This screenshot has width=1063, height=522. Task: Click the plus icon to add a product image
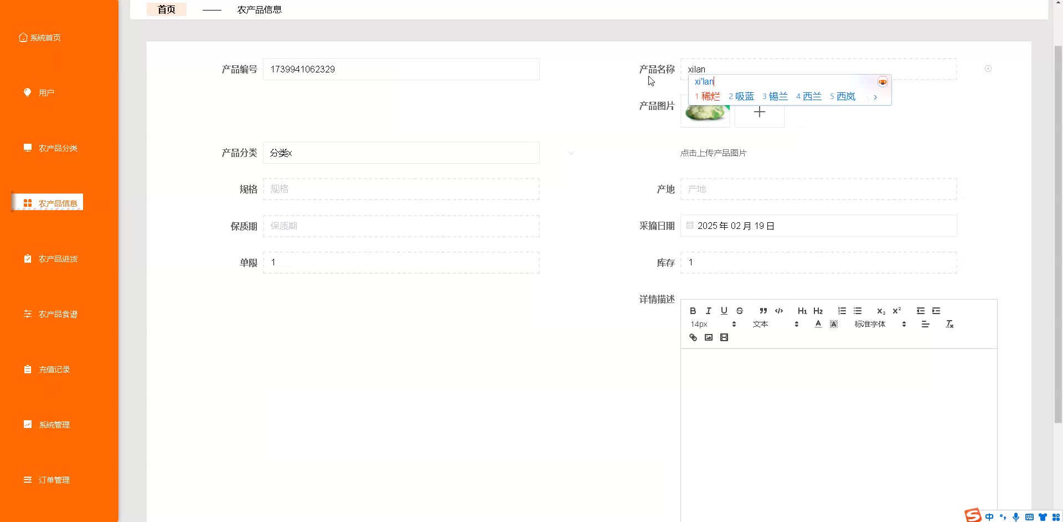(759, 112)
